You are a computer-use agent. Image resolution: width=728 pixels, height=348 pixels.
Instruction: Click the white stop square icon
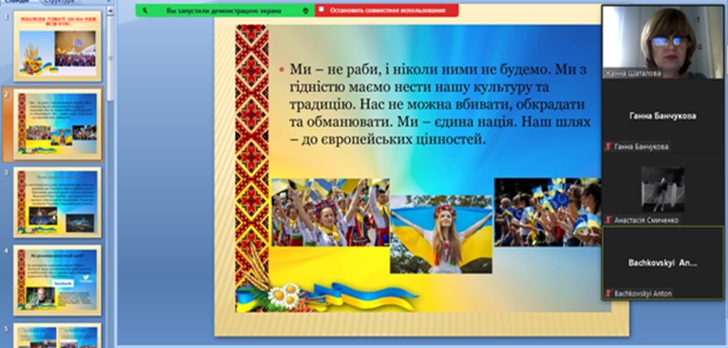click(x=322, y=10)
